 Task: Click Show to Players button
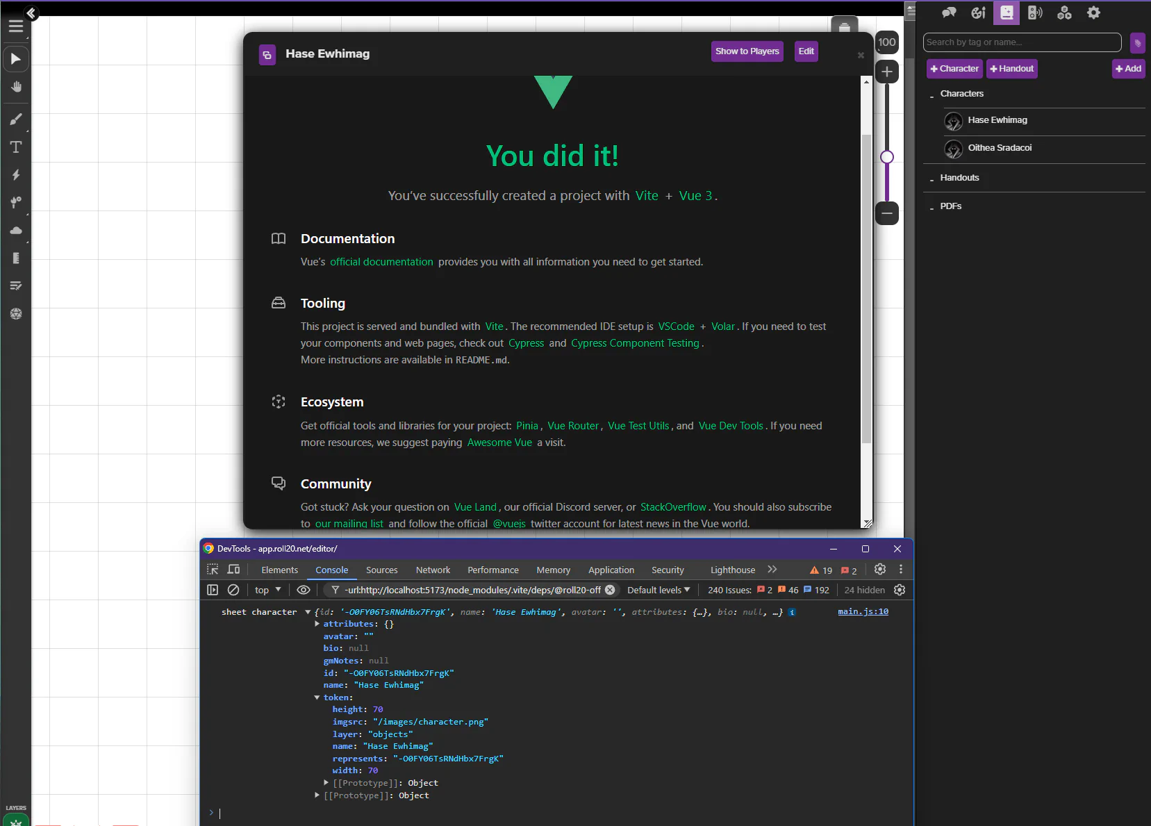pos(747,51)
